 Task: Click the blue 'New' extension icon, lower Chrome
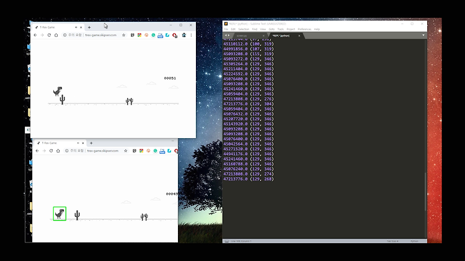point(162,151)
